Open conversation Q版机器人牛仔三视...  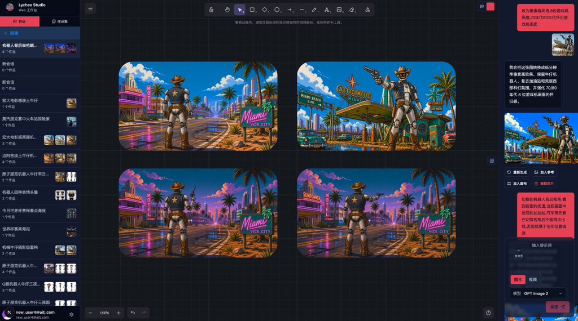[40, 287]
